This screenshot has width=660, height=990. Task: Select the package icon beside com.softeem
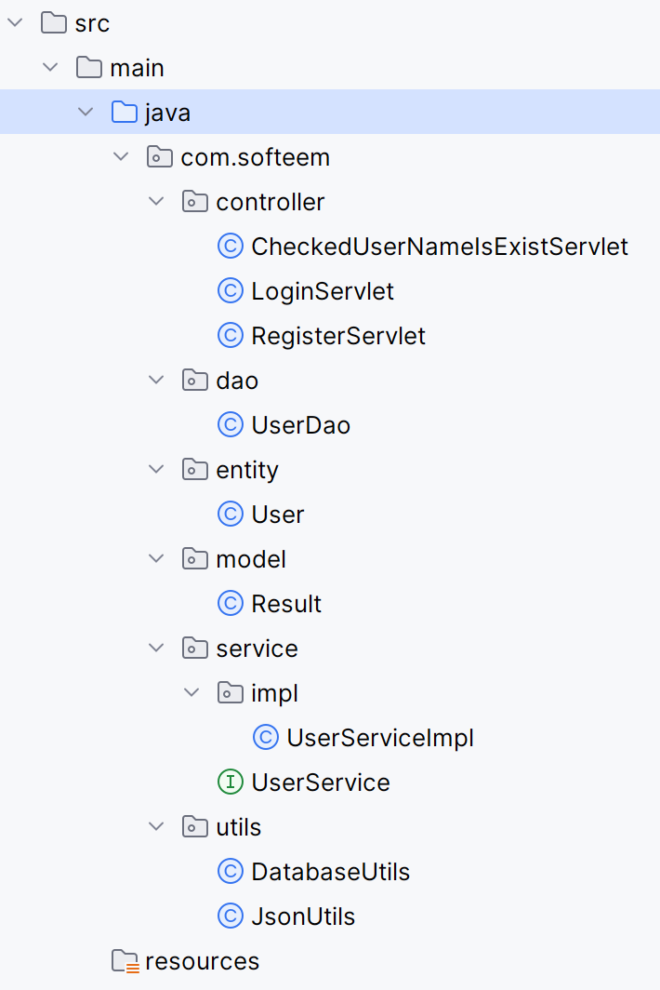tap(159, 156)
